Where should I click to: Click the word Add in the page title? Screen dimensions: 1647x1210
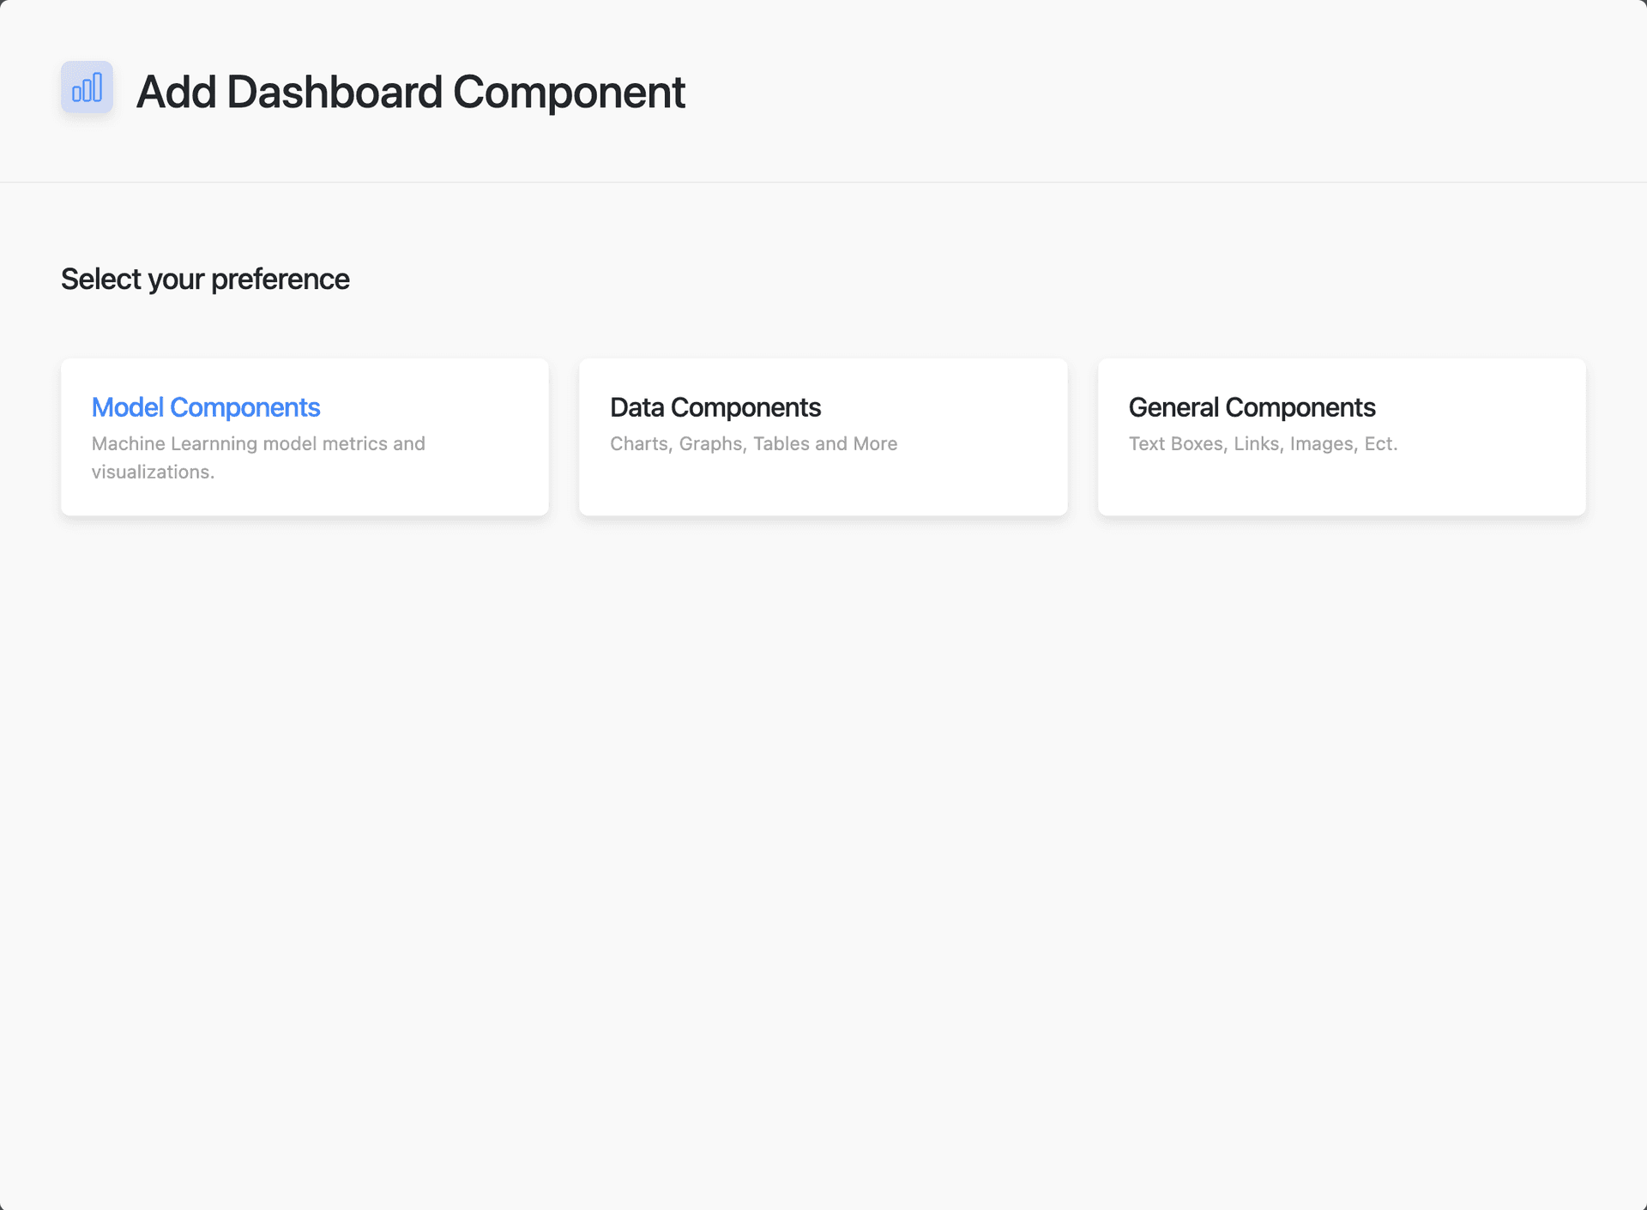point(176,92)
